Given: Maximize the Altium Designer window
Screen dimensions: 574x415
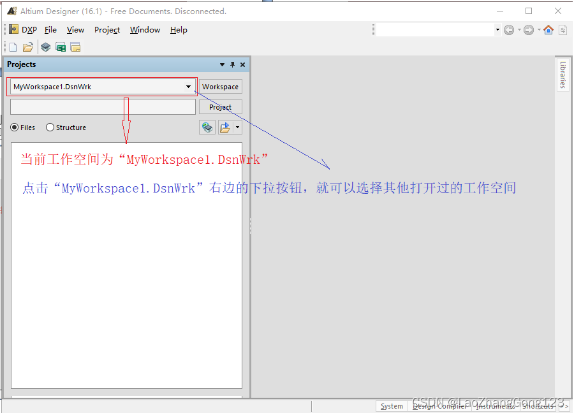Looking at the screenshot, I should [x=529, y=11].
